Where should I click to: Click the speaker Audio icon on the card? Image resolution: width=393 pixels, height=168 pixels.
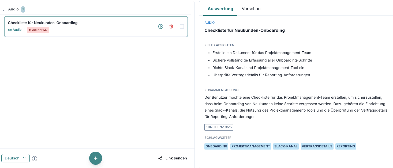click(10, 30)
